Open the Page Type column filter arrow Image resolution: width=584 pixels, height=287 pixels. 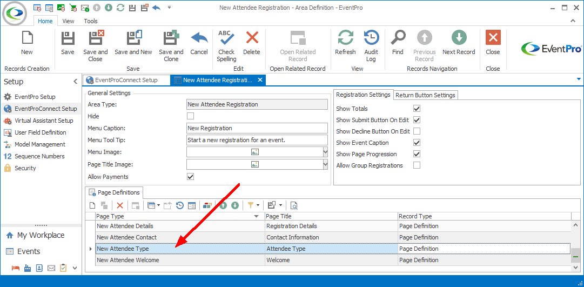(256, 216)
